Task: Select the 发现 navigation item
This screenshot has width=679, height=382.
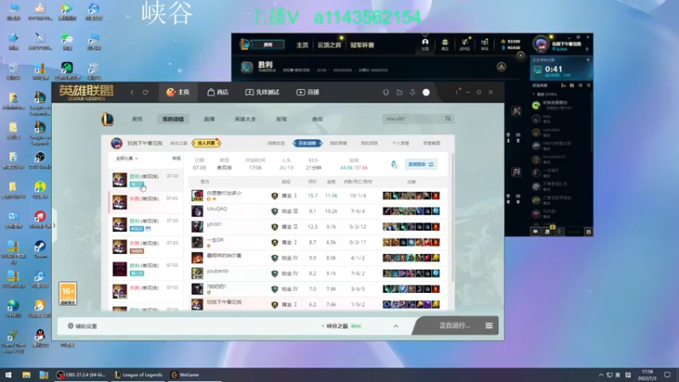Action: (x=282, y=119)
